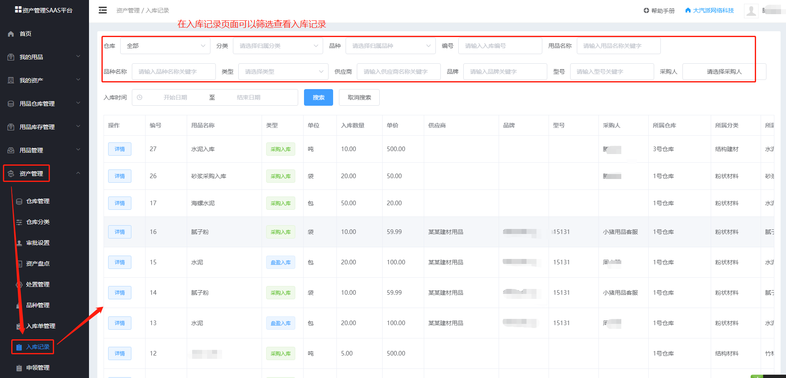Click the 仓库分类 sliders icon

(x=19, y=222)
